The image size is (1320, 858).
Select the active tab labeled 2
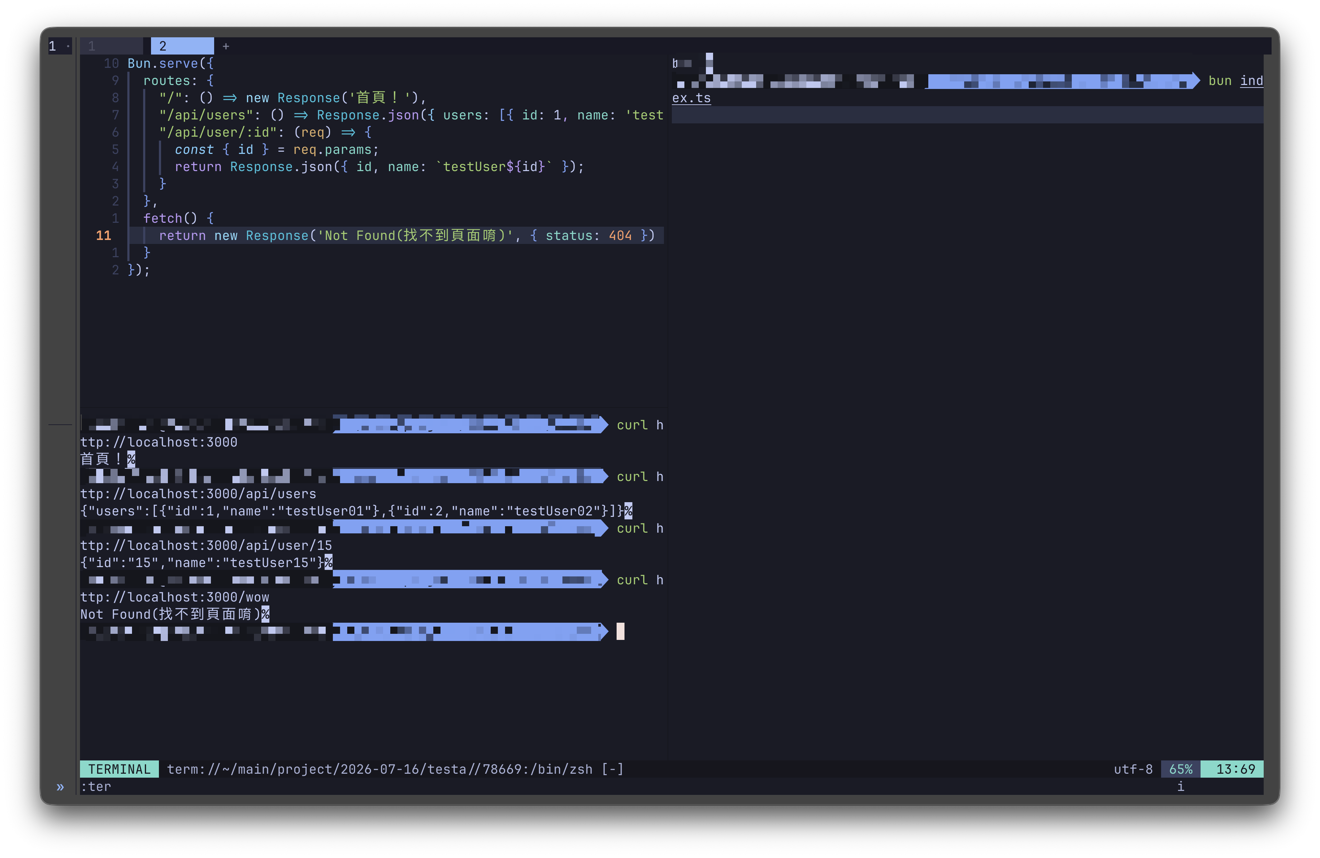(182, 46)
